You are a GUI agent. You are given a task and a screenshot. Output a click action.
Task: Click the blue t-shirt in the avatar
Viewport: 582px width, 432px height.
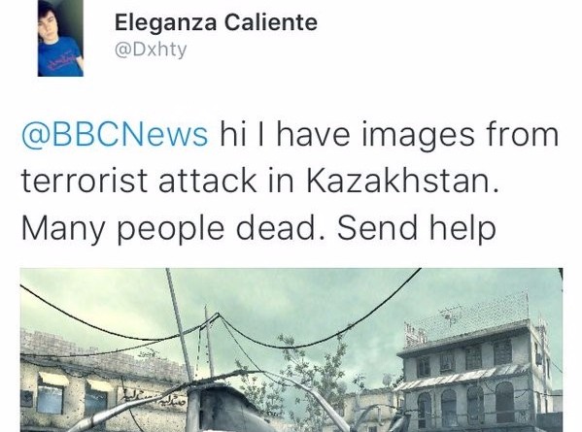[59, 57]
